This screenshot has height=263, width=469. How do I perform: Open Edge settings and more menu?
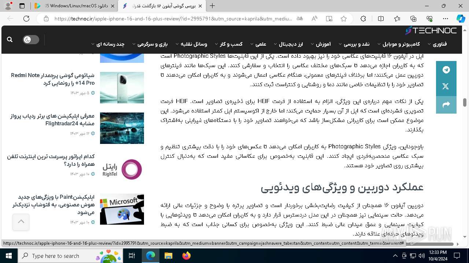point(446,19)
